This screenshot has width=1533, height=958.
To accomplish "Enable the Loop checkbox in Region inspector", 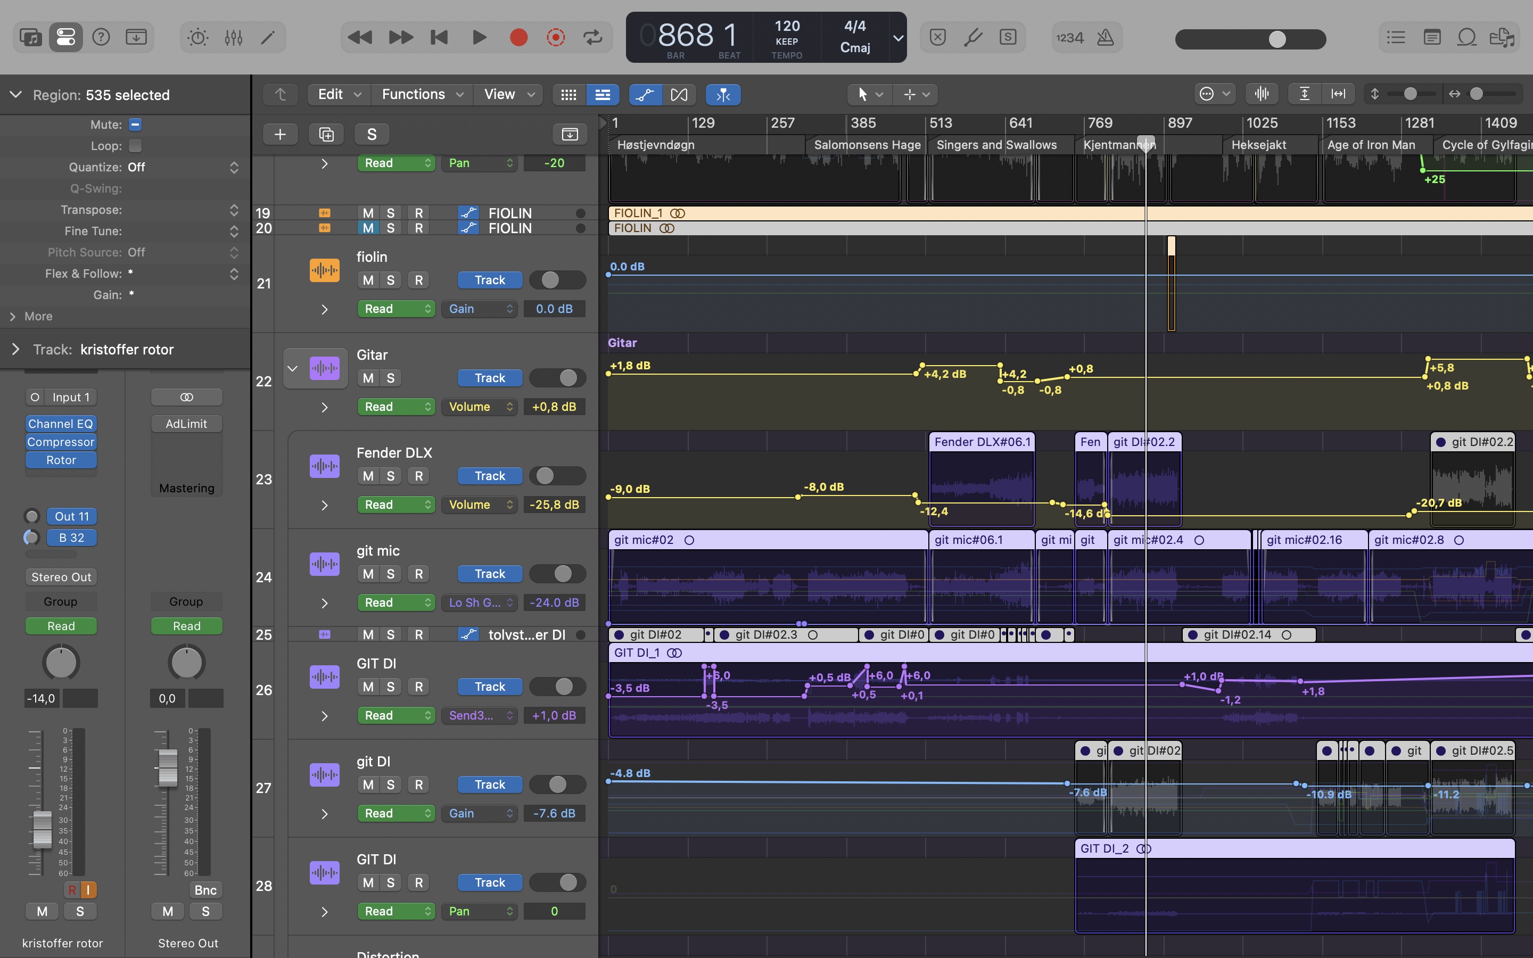I will 135,146.
